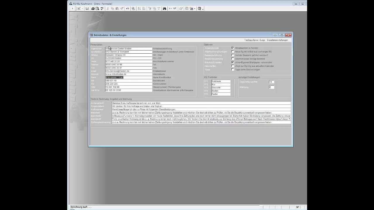Viewport: 374px width, 210px height.
Task: Click the Kto field 250 289 285
Action: pyautogui.click(x=129, y=84)
